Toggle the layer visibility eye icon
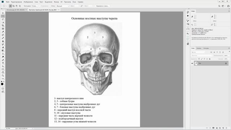The image size is (231, 130). 192,64
